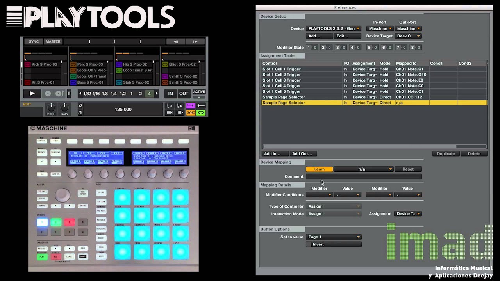Click the tempo bend backward arrow button

coord(176,41)
